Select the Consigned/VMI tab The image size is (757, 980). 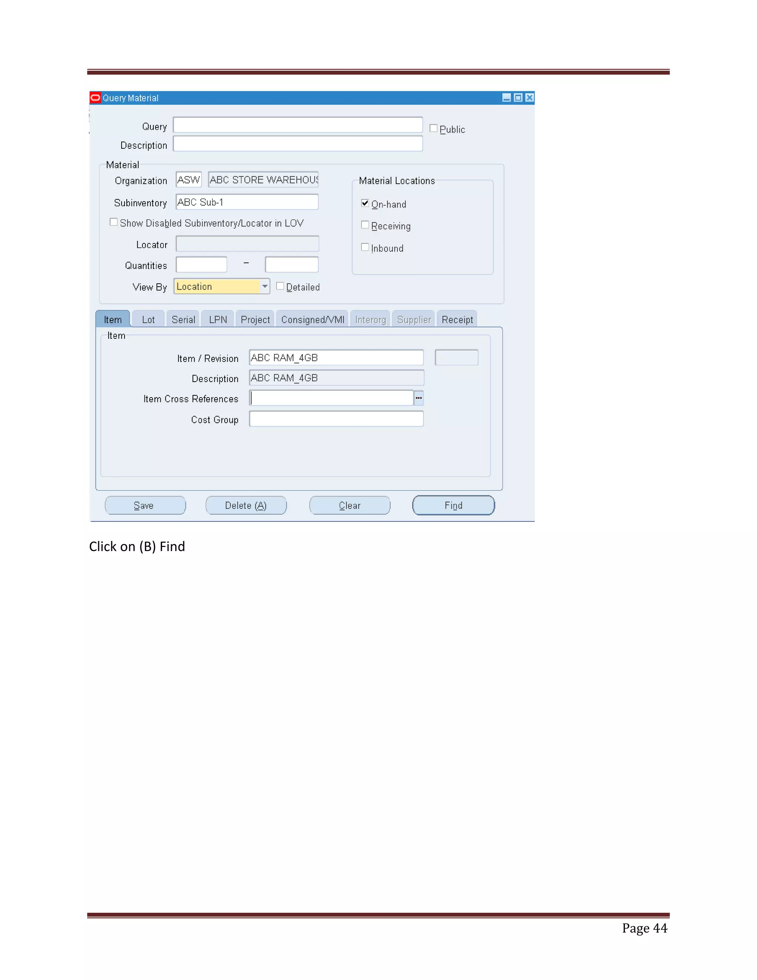(x=313, y=320)
